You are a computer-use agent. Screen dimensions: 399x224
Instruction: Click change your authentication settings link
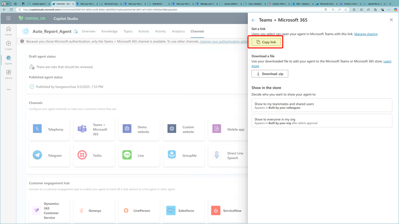point(224,42)
